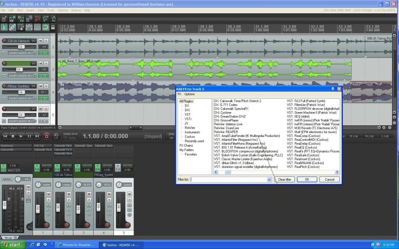The width and height of the screenshot is (399, 249).
Task: Toggle the repeat loop transport button
Action: (56, 136)
